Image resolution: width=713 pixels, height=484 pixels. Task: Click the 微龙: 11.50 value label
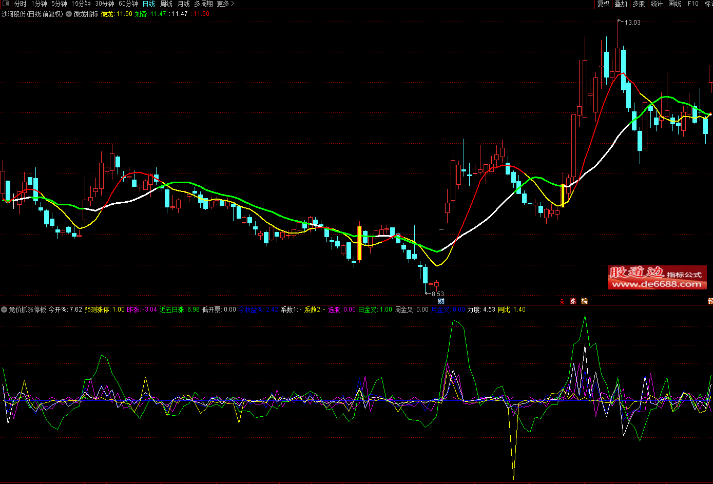(x=117, y=14)
